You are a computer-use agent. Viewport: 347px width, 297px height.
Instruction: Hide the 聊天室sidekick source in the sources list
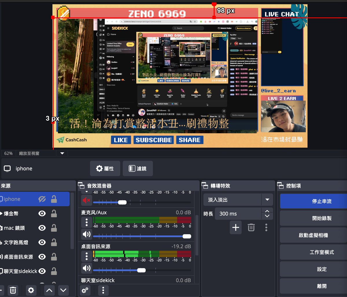(x=42, y=271)
